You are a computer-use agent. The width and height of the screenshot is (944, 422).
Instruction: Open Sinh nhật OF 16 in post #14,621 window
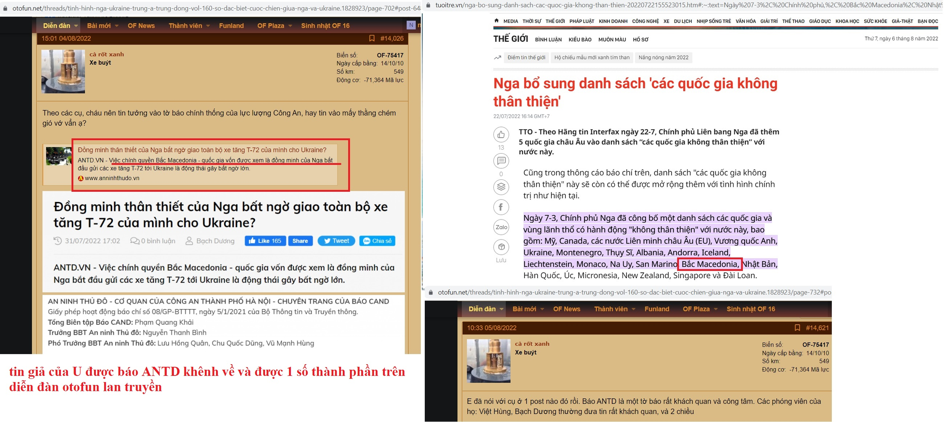click(x=751, y=309)
